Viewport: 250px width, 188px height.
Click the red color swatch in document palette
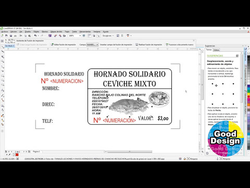coord(17,155)
